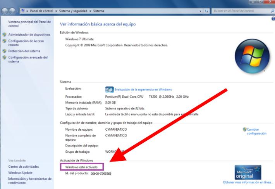Click shield icon beside Administrador de dispositivos
The image size is (275, 189).
[5, 34]
